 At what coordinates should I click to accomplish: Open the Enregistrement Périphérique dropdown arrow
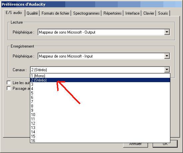tap(167, 56)
